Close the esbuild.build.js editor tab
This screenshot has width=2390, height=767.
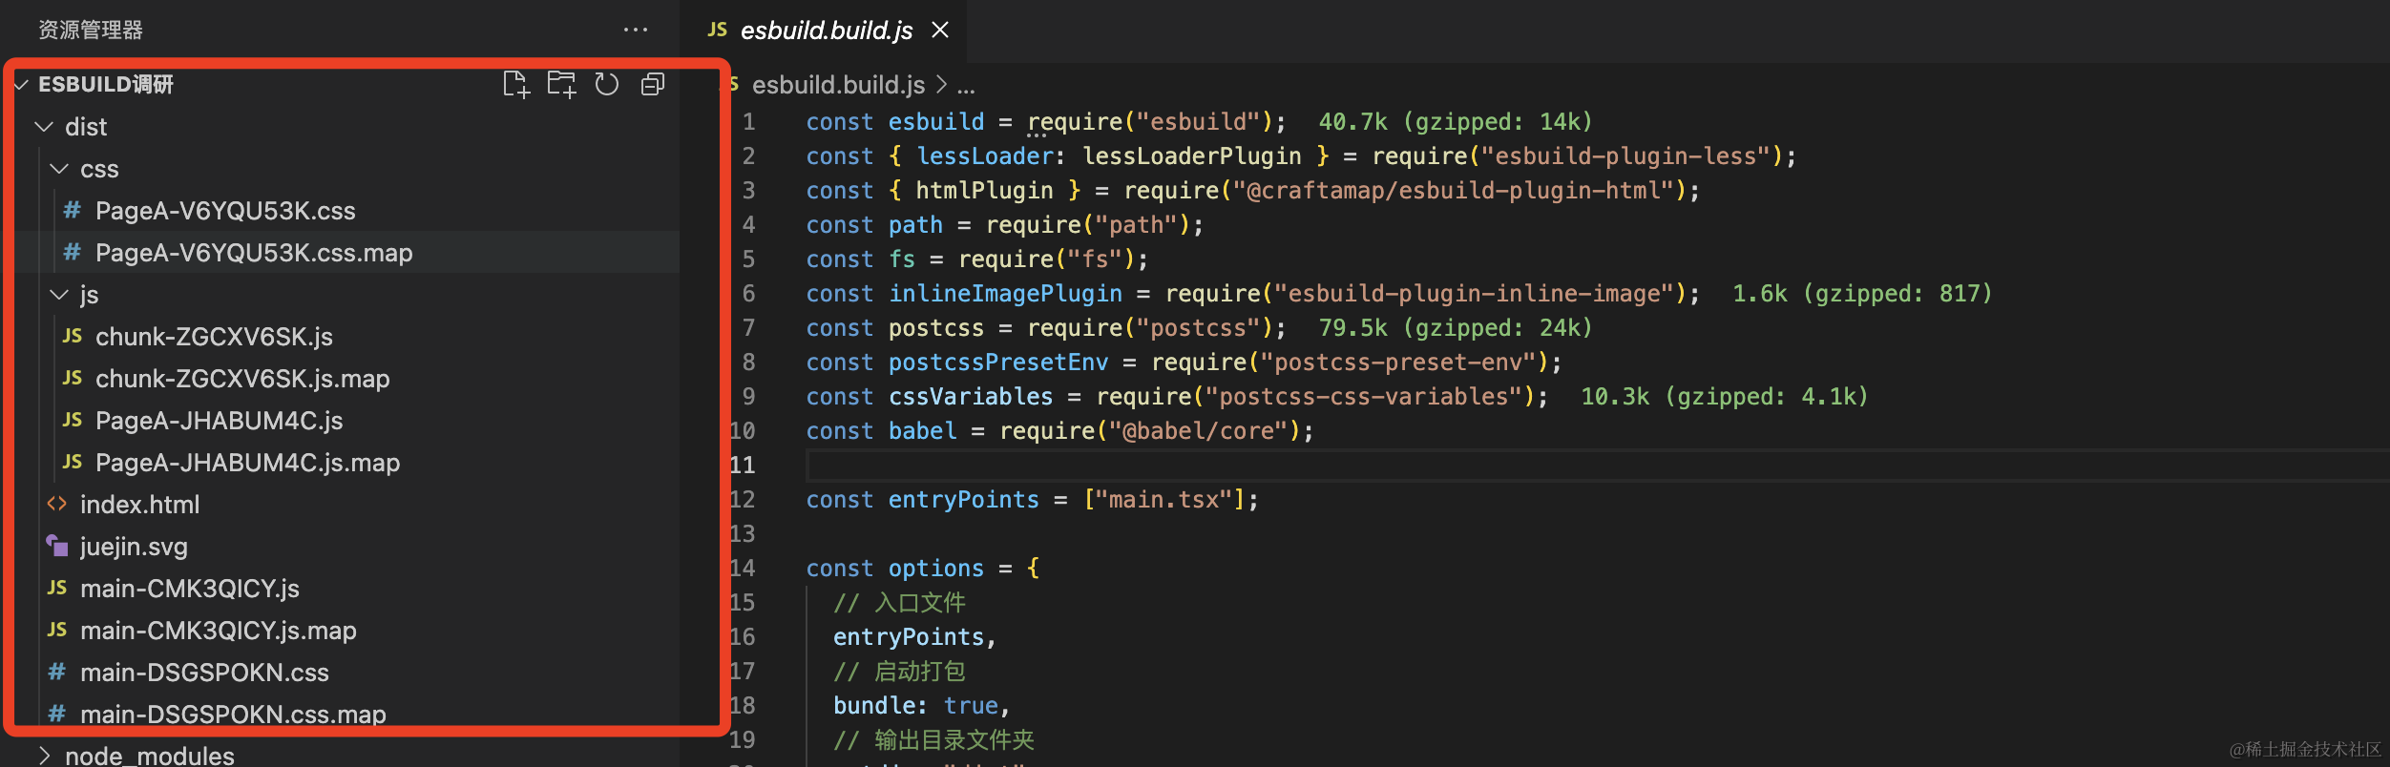click(940, 31)
